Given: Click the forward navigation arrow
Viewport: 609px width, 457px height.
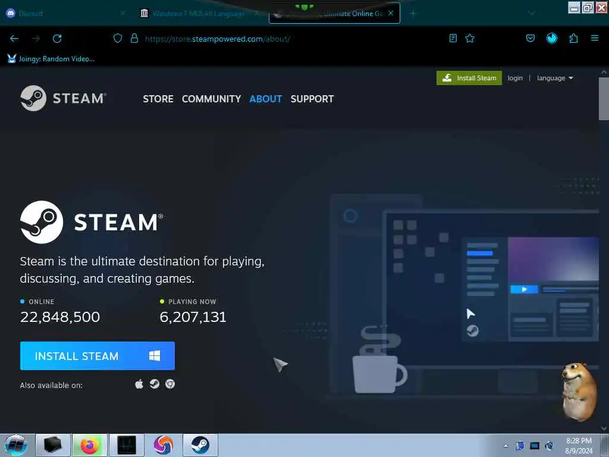Looking at the screenshot, I should (36, 39).
